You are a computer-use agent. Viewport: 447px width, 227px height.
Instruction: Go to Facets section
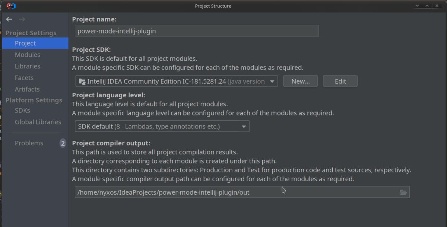[x=24, y=78]
